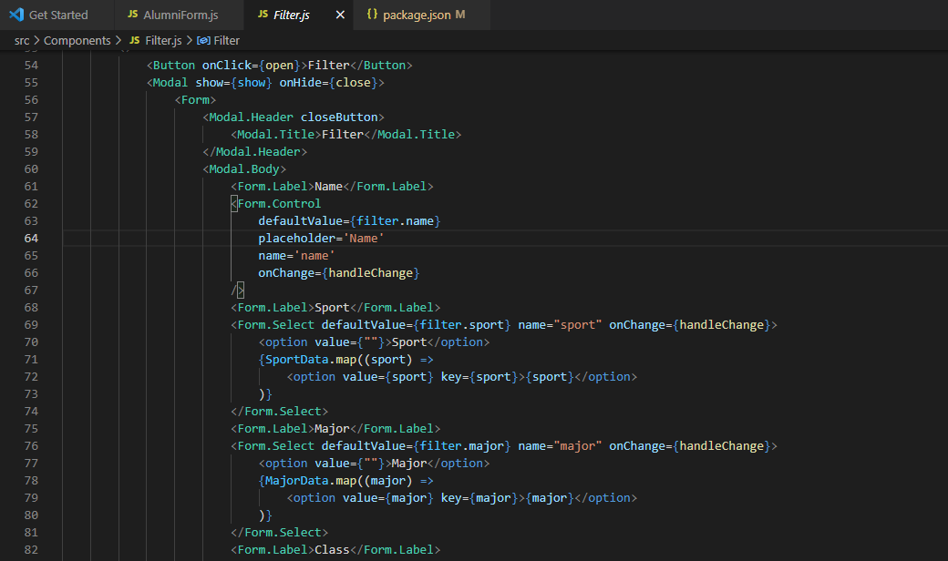Close the Filter.js tab
Viewport: 948px width, 561px height.
pos(340,15)
